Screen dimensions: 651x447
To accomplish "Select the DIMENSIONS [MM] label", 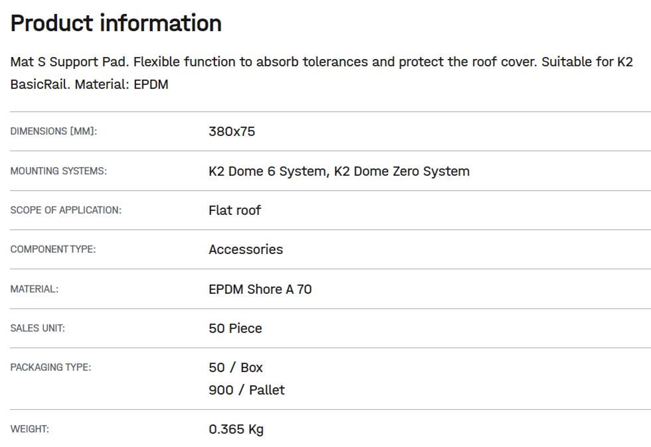I will pos(54,131).
